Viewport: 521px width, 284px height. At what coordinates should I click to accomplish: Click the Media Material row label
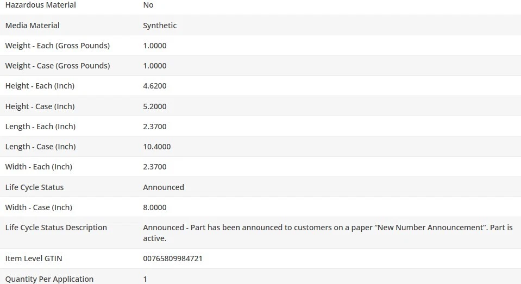click(x=33, y=26)
